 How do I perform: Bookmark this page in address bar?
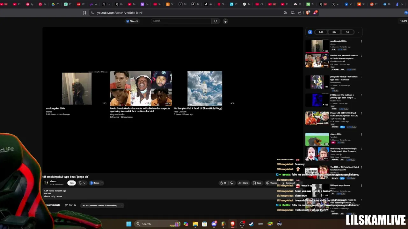coord(84,13)
